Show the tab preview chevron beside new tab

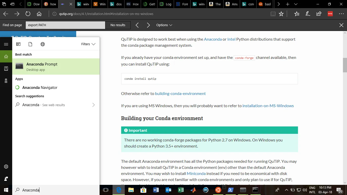coord(296,4)
